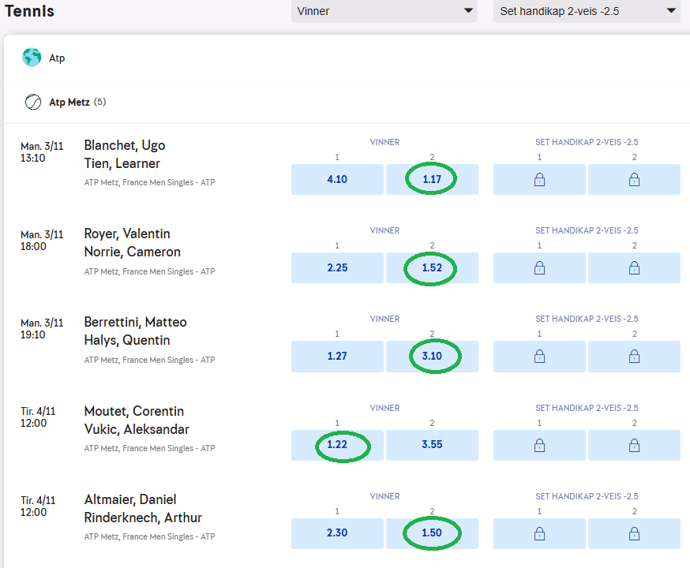690x568 pixels.
Task: Click the globe icon next to Atp
Action: pos(32,58)
